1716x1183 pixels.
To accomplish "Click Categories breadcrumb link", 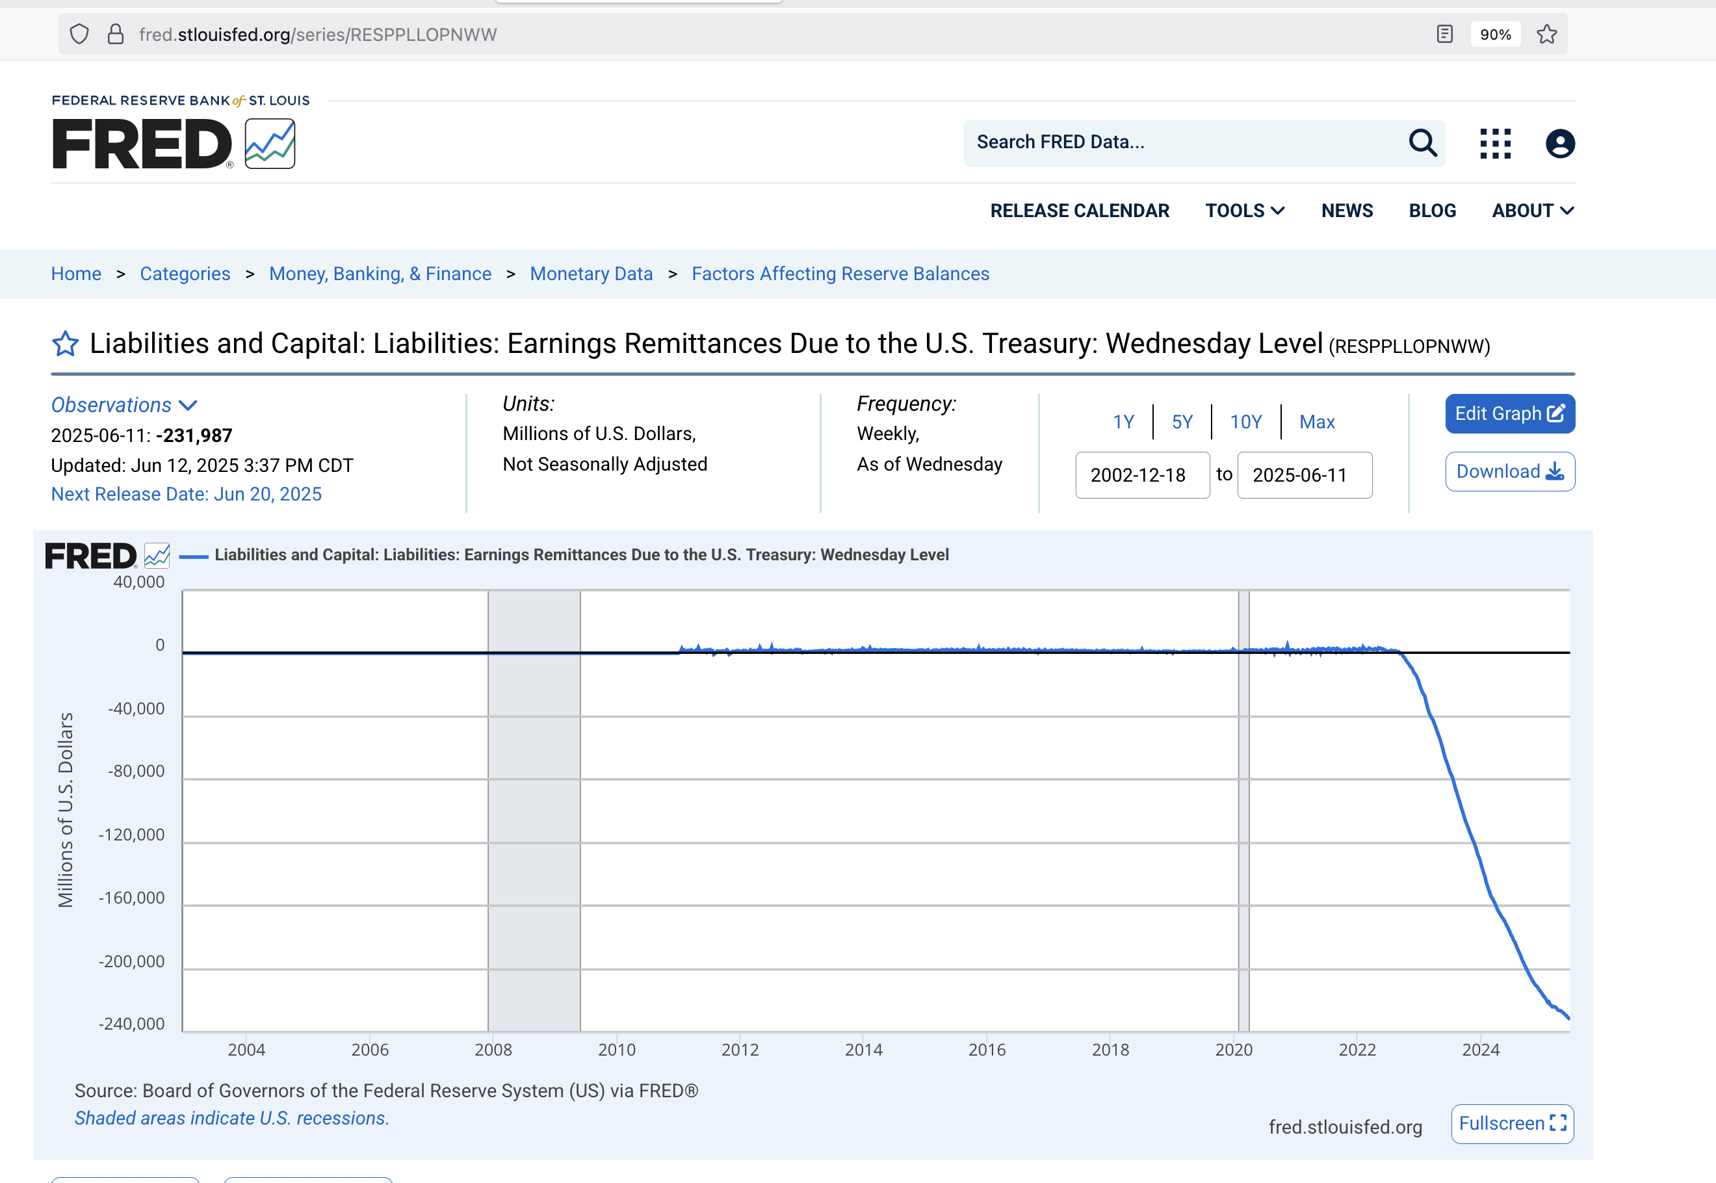I will pos(185,274).
